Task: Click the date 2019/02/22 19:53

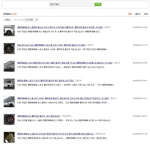Action: click(140, 63)
